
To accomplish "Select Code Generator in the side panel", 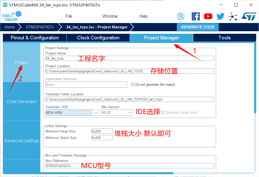I will pyautogui.click(x=22, y=102).
